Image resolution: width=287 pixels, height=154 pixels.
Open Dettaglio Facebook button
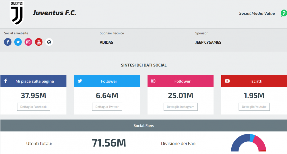[x=33, y=107]
